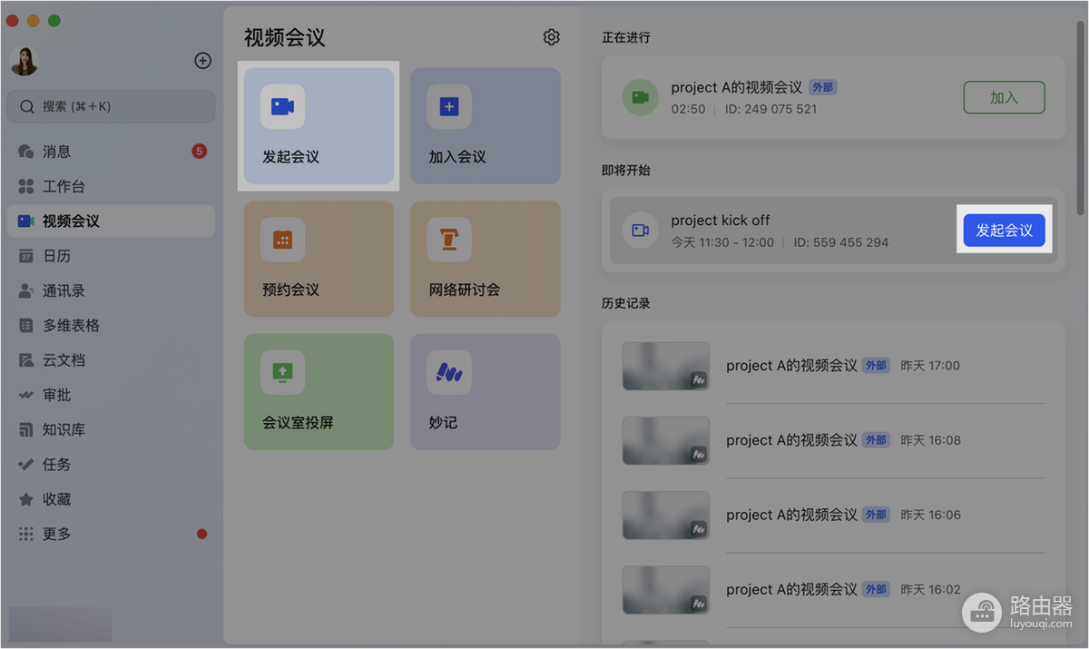The width and height of the screenshot is (1089, 649).
Task: Open 知识库 in the sidebar
Action: tap(111, 429)
